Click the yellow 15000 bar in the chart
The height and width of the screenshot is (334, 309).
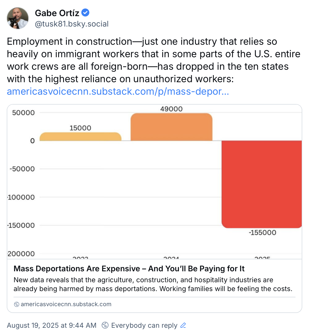(x=80, y=137)
